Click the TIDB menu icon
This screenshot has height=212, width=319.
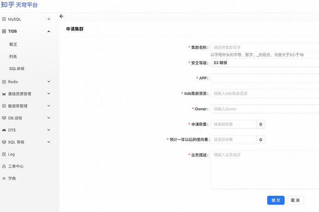click(x=4, y=31)
